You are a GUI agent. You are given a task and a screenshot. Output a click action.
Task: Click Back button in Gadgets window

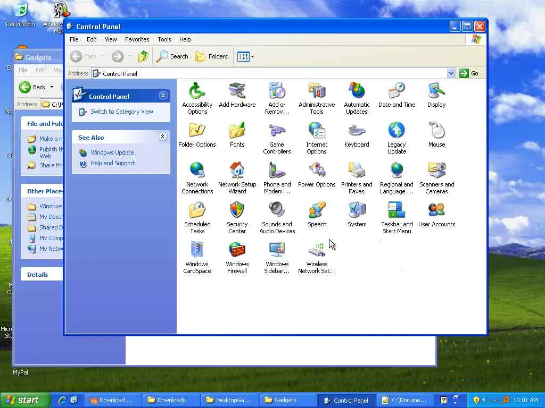32,87
